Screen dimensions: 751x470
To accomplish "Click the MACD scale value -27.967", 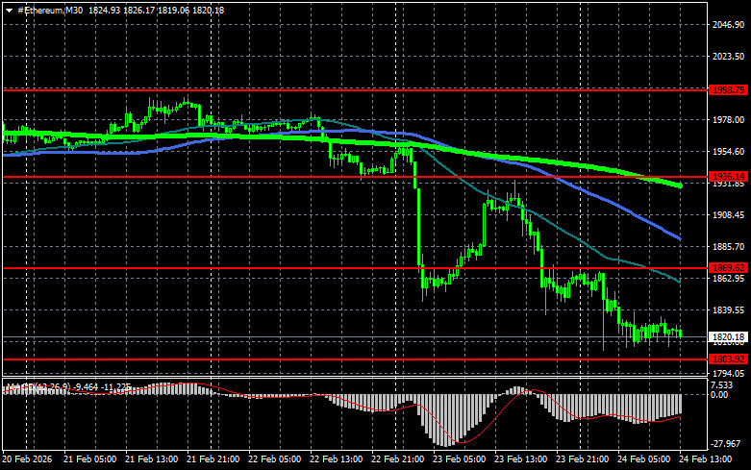I will [726, 444].
